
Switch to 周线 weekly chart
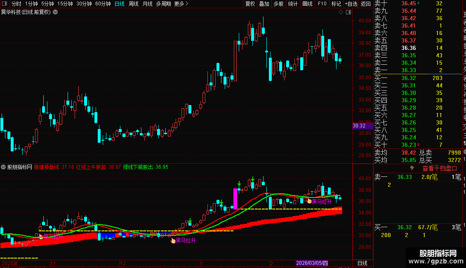coord(134,4)
